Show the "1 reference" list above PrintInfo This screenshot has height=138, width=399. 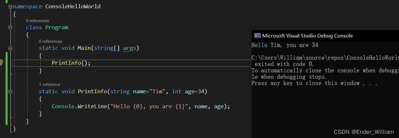(x=49, y=85)
